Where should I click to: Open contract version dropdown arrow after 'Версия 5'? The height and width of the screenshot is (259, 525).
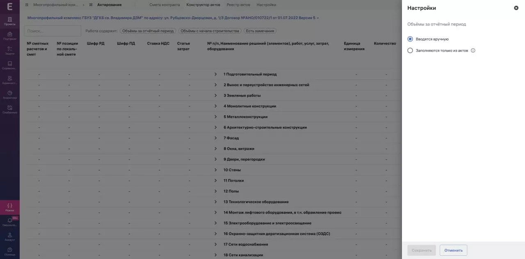(x=318, y=18)
